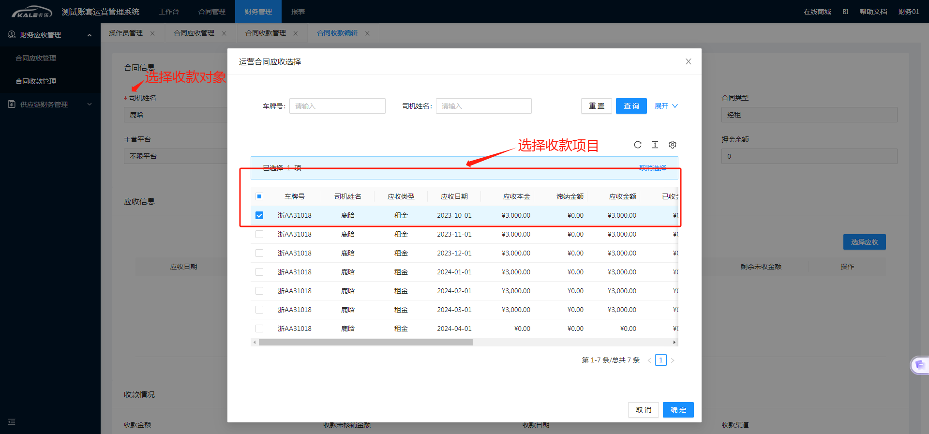Open the 合同管理 top menu
Viewport: 929px width, 434px height.
tap(212, 12)
